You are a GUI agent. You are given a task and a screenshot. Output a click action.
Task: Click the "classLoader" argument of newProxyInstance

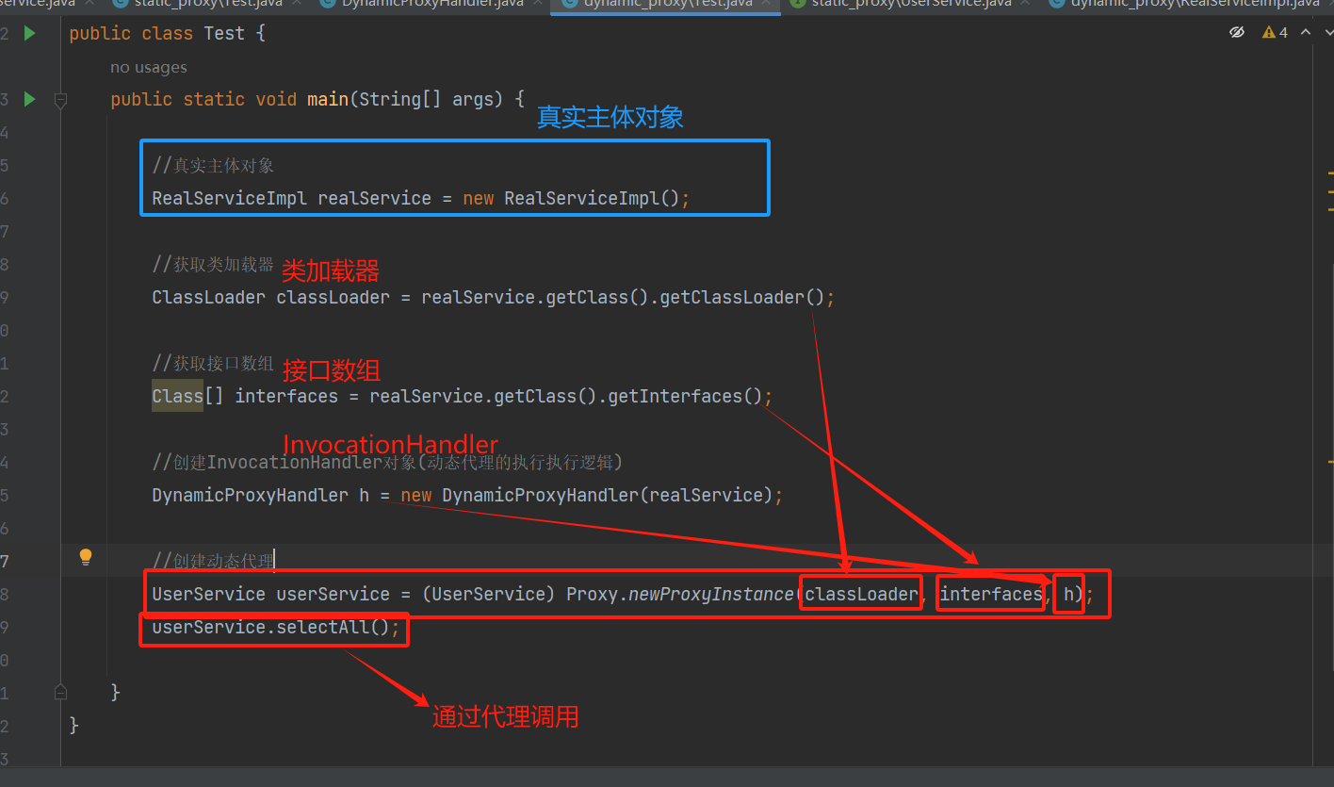(861, 595)
